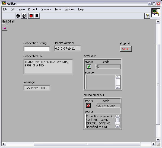Viewport: 162px width, 148px height.
Task: Click the Run Continuously toolbar button
Action: click(x=24, y=16)
